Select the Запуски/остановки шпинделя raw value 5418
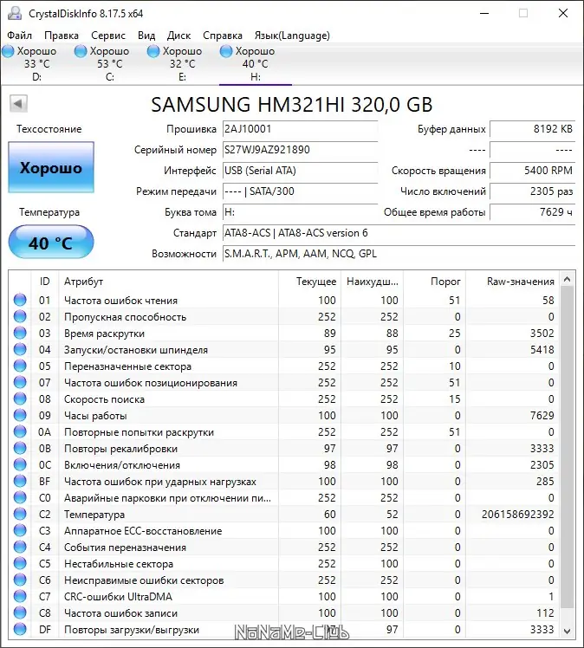 [x=542, y=350]
